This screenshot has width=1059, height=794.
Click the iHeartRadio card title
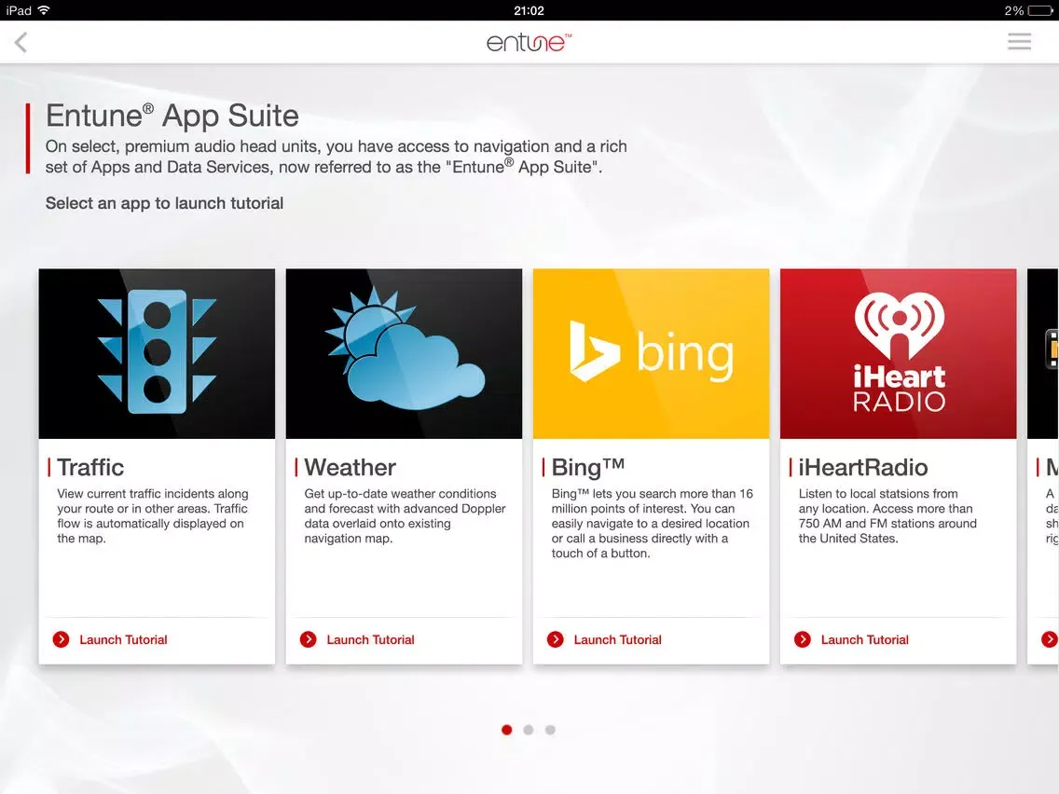point(863,467)
